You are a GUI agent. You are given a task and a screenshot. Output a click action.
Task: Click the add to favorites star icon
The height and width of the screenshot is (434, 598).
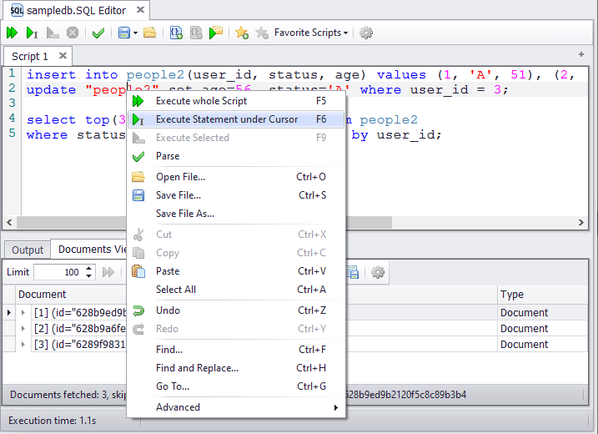(x=242, y=33)
